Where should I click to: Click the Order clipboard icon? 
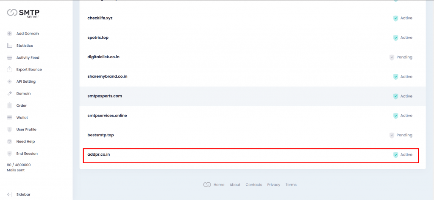[x=10, y=105]
